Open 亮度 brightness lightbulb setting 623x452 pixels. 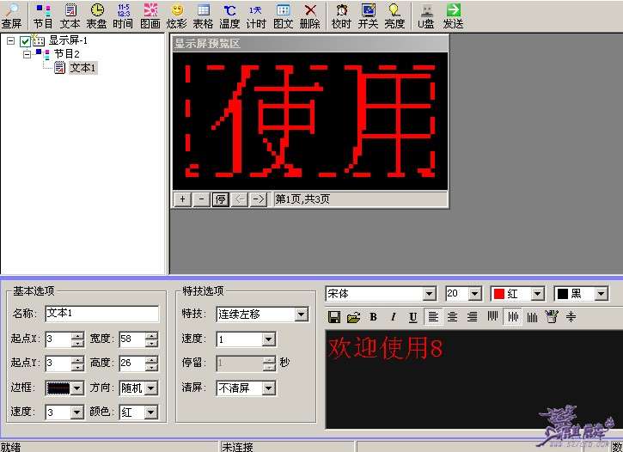[394, 15]
